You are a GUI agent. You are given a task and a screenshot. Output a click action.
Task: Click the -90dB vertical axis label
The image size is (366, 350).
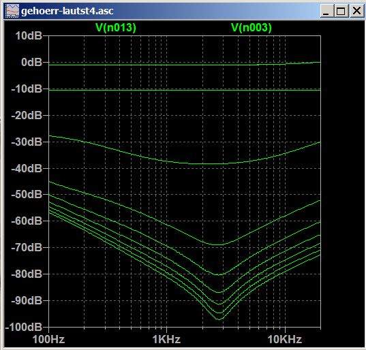coord(27,301)
